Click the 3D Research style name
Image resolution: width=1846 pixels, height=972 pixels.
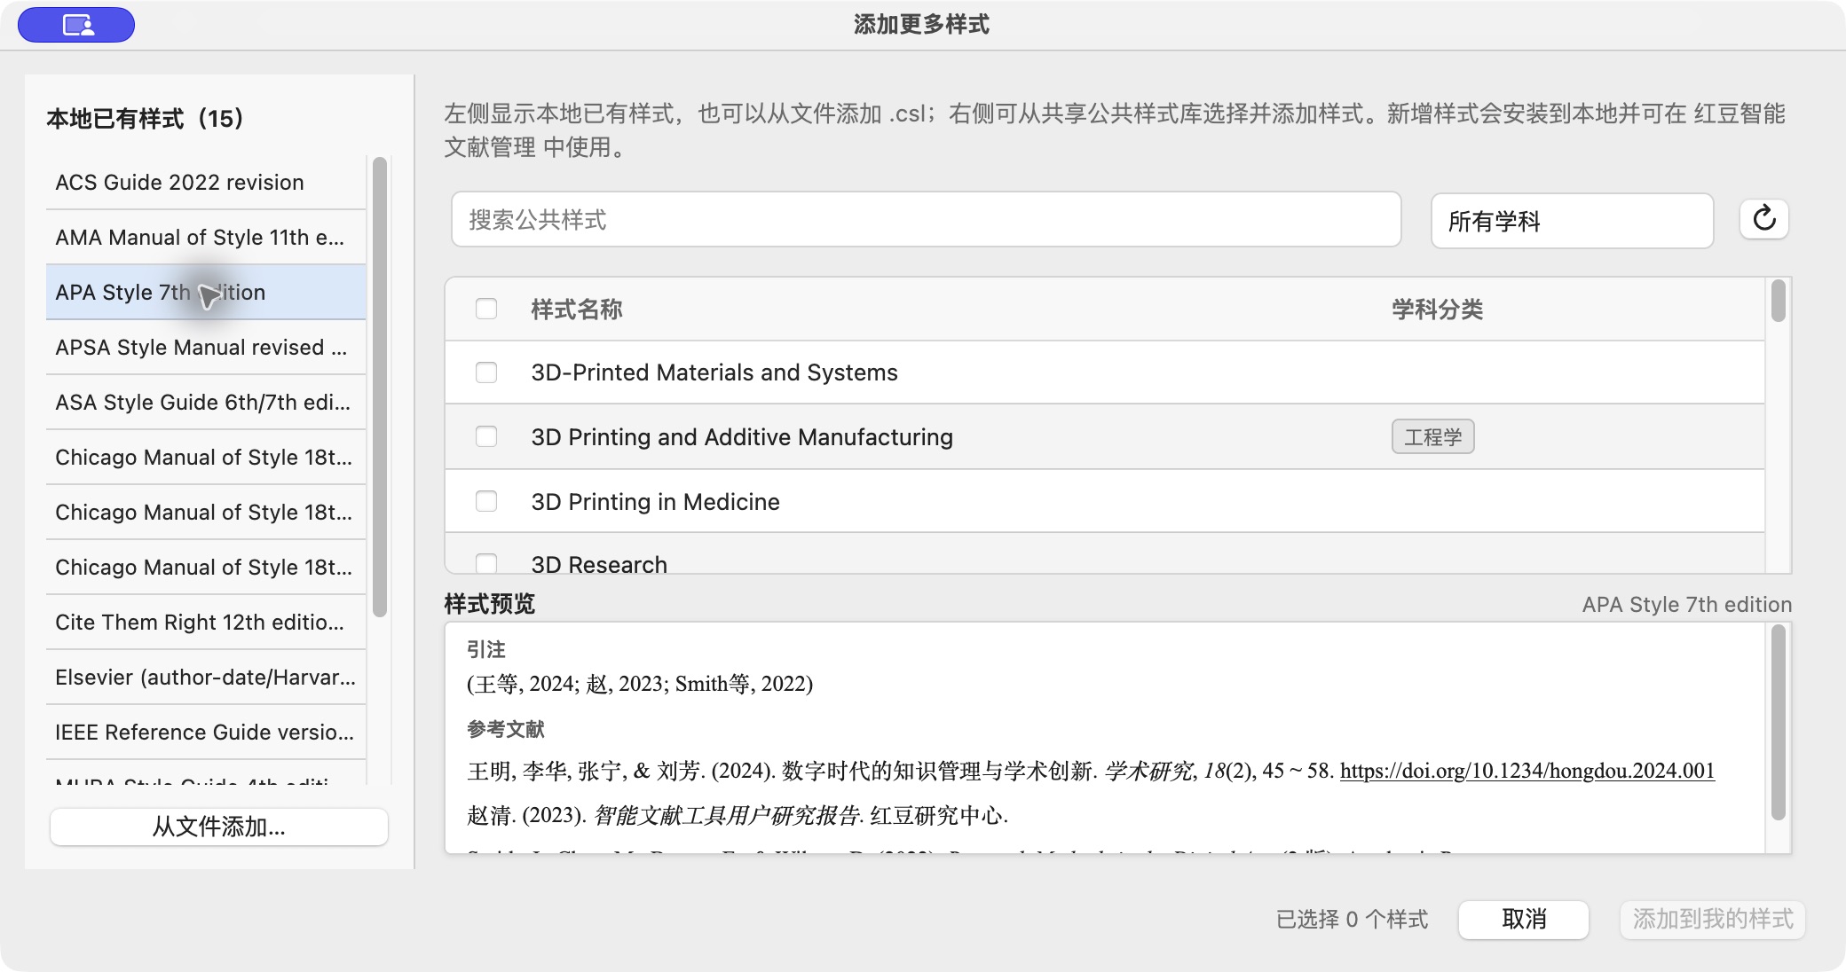(x=599, y=564)
